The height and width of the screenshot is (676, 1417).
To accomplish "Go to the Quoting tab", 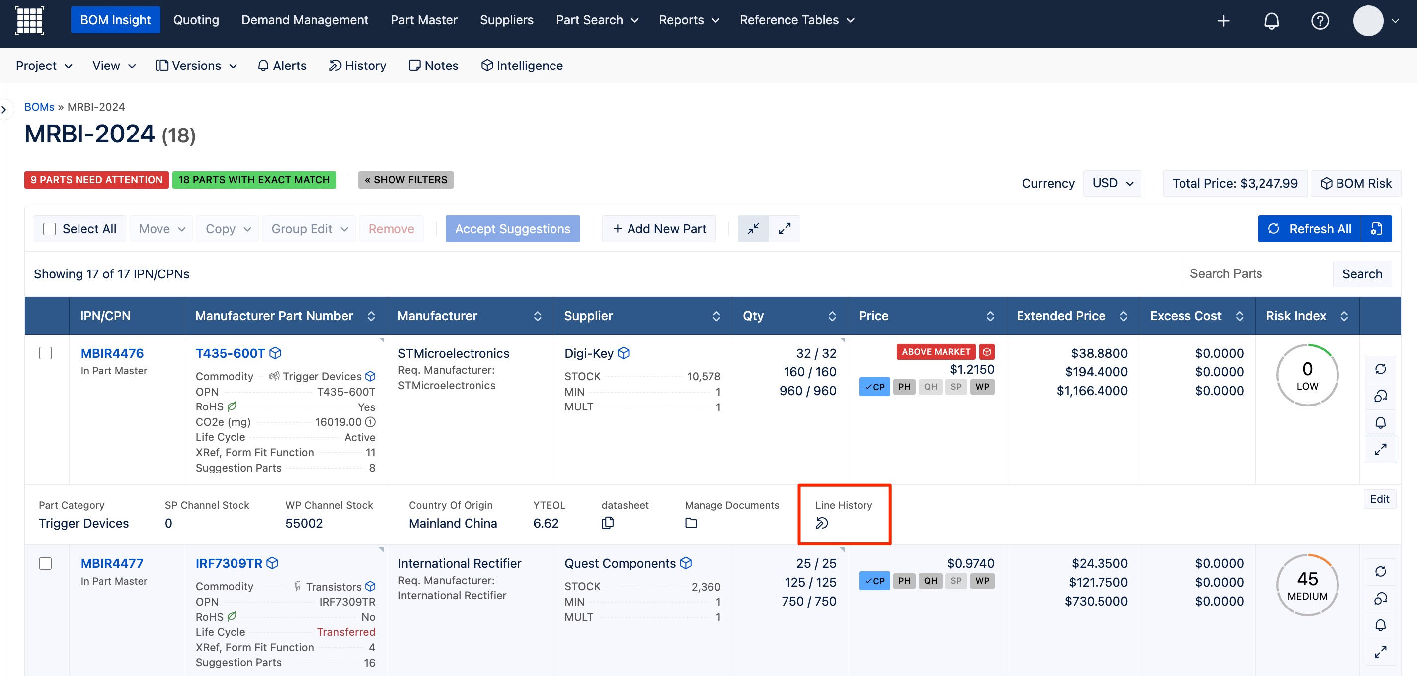I will [196, 20].
